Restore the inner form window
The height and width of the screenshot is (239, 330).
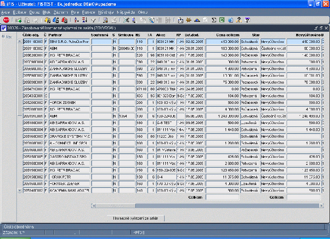321,28
